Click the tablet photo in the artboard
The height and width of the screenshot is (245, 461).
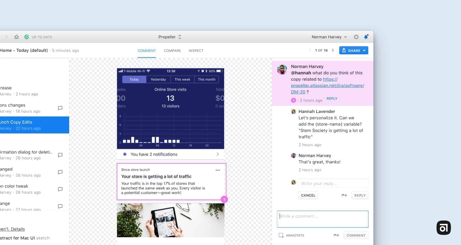[x=171, y=220]
